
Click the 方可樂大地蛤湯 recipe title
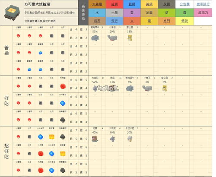(x=37, y=4)
